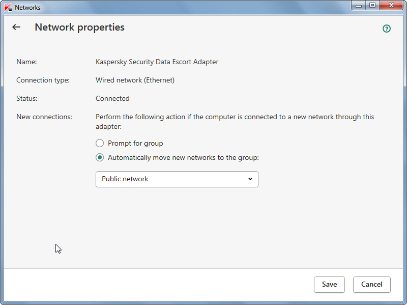Open help with the question mark icon
The height and width of the screenshot is (305, 407).
pos(387,29)
